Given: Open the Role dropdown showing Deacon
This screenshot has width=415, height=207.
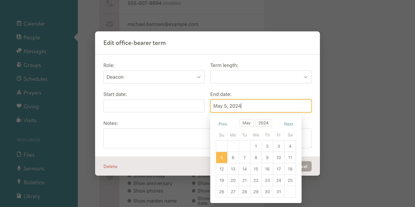Looking at the screenshot, I should point(154,77).
